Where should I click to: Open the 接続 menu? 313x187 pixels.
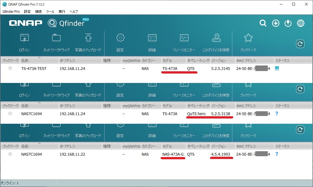tap(38, 12)
